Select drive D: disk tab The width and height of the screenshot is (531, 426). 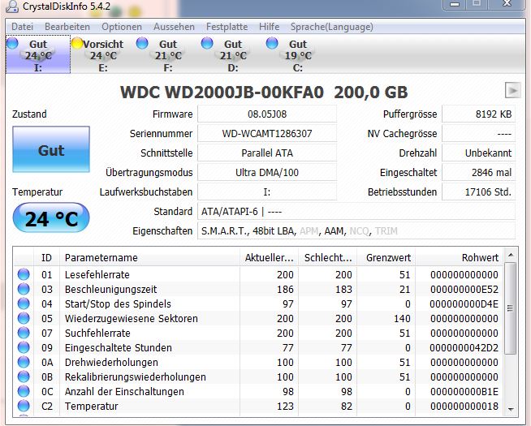pos(233,54)
